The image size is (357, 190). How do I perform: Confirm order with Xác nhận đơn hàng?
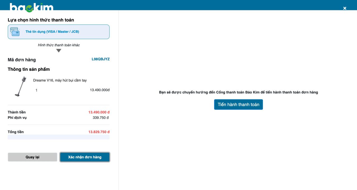(x=85, y=157)
